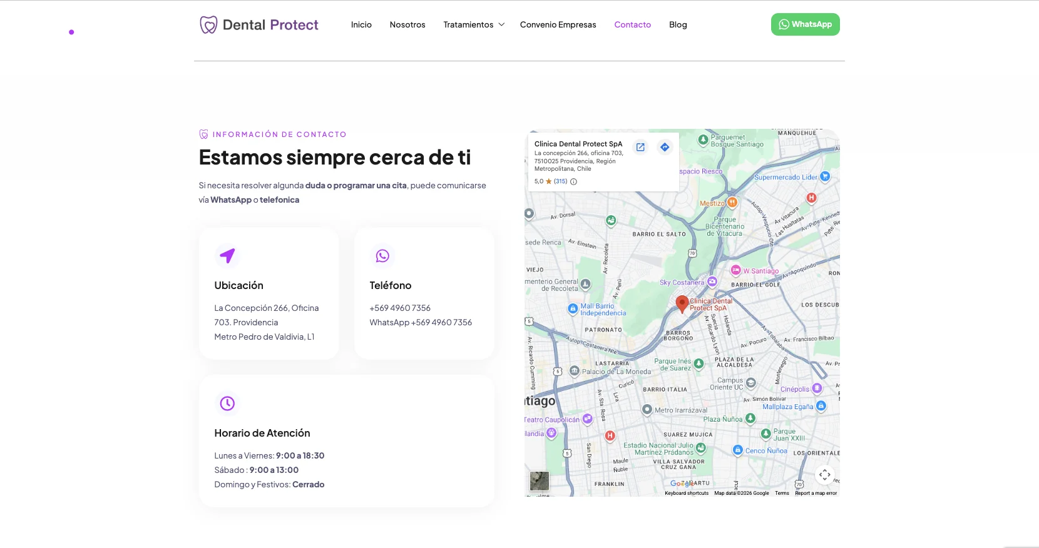Click the Teléfono WhatsApp icon

point(382,255)
